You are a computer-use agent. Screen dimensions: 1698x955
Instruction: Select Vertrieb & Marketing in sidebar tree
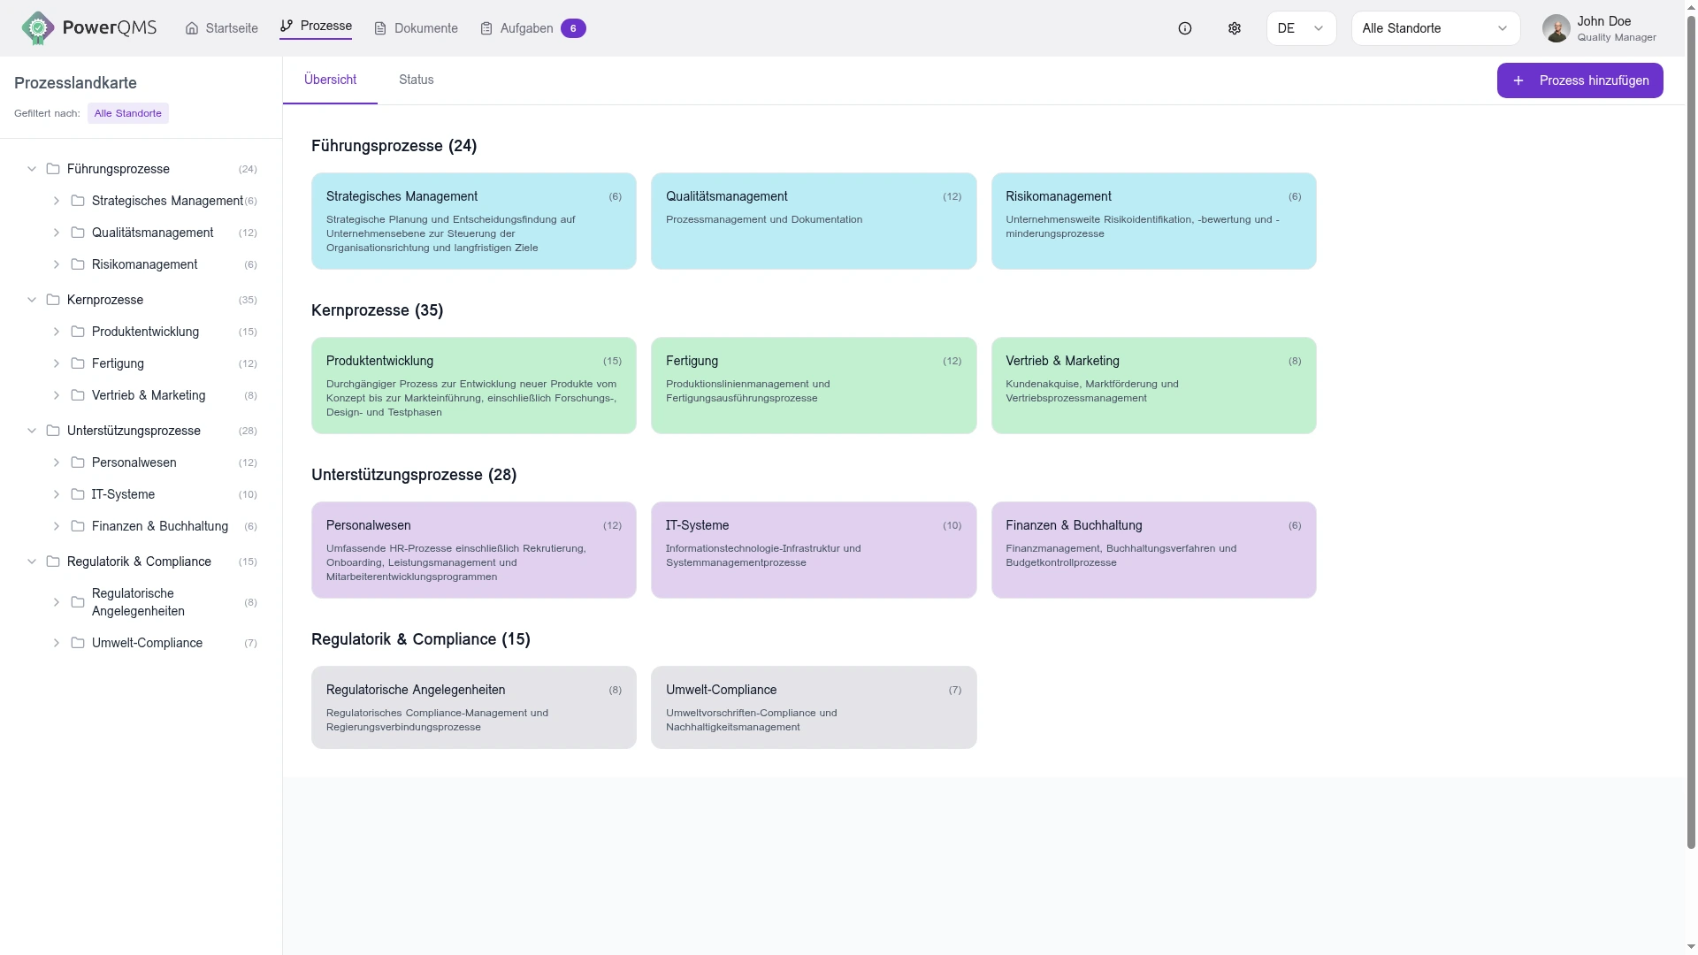tap(149, 395)
